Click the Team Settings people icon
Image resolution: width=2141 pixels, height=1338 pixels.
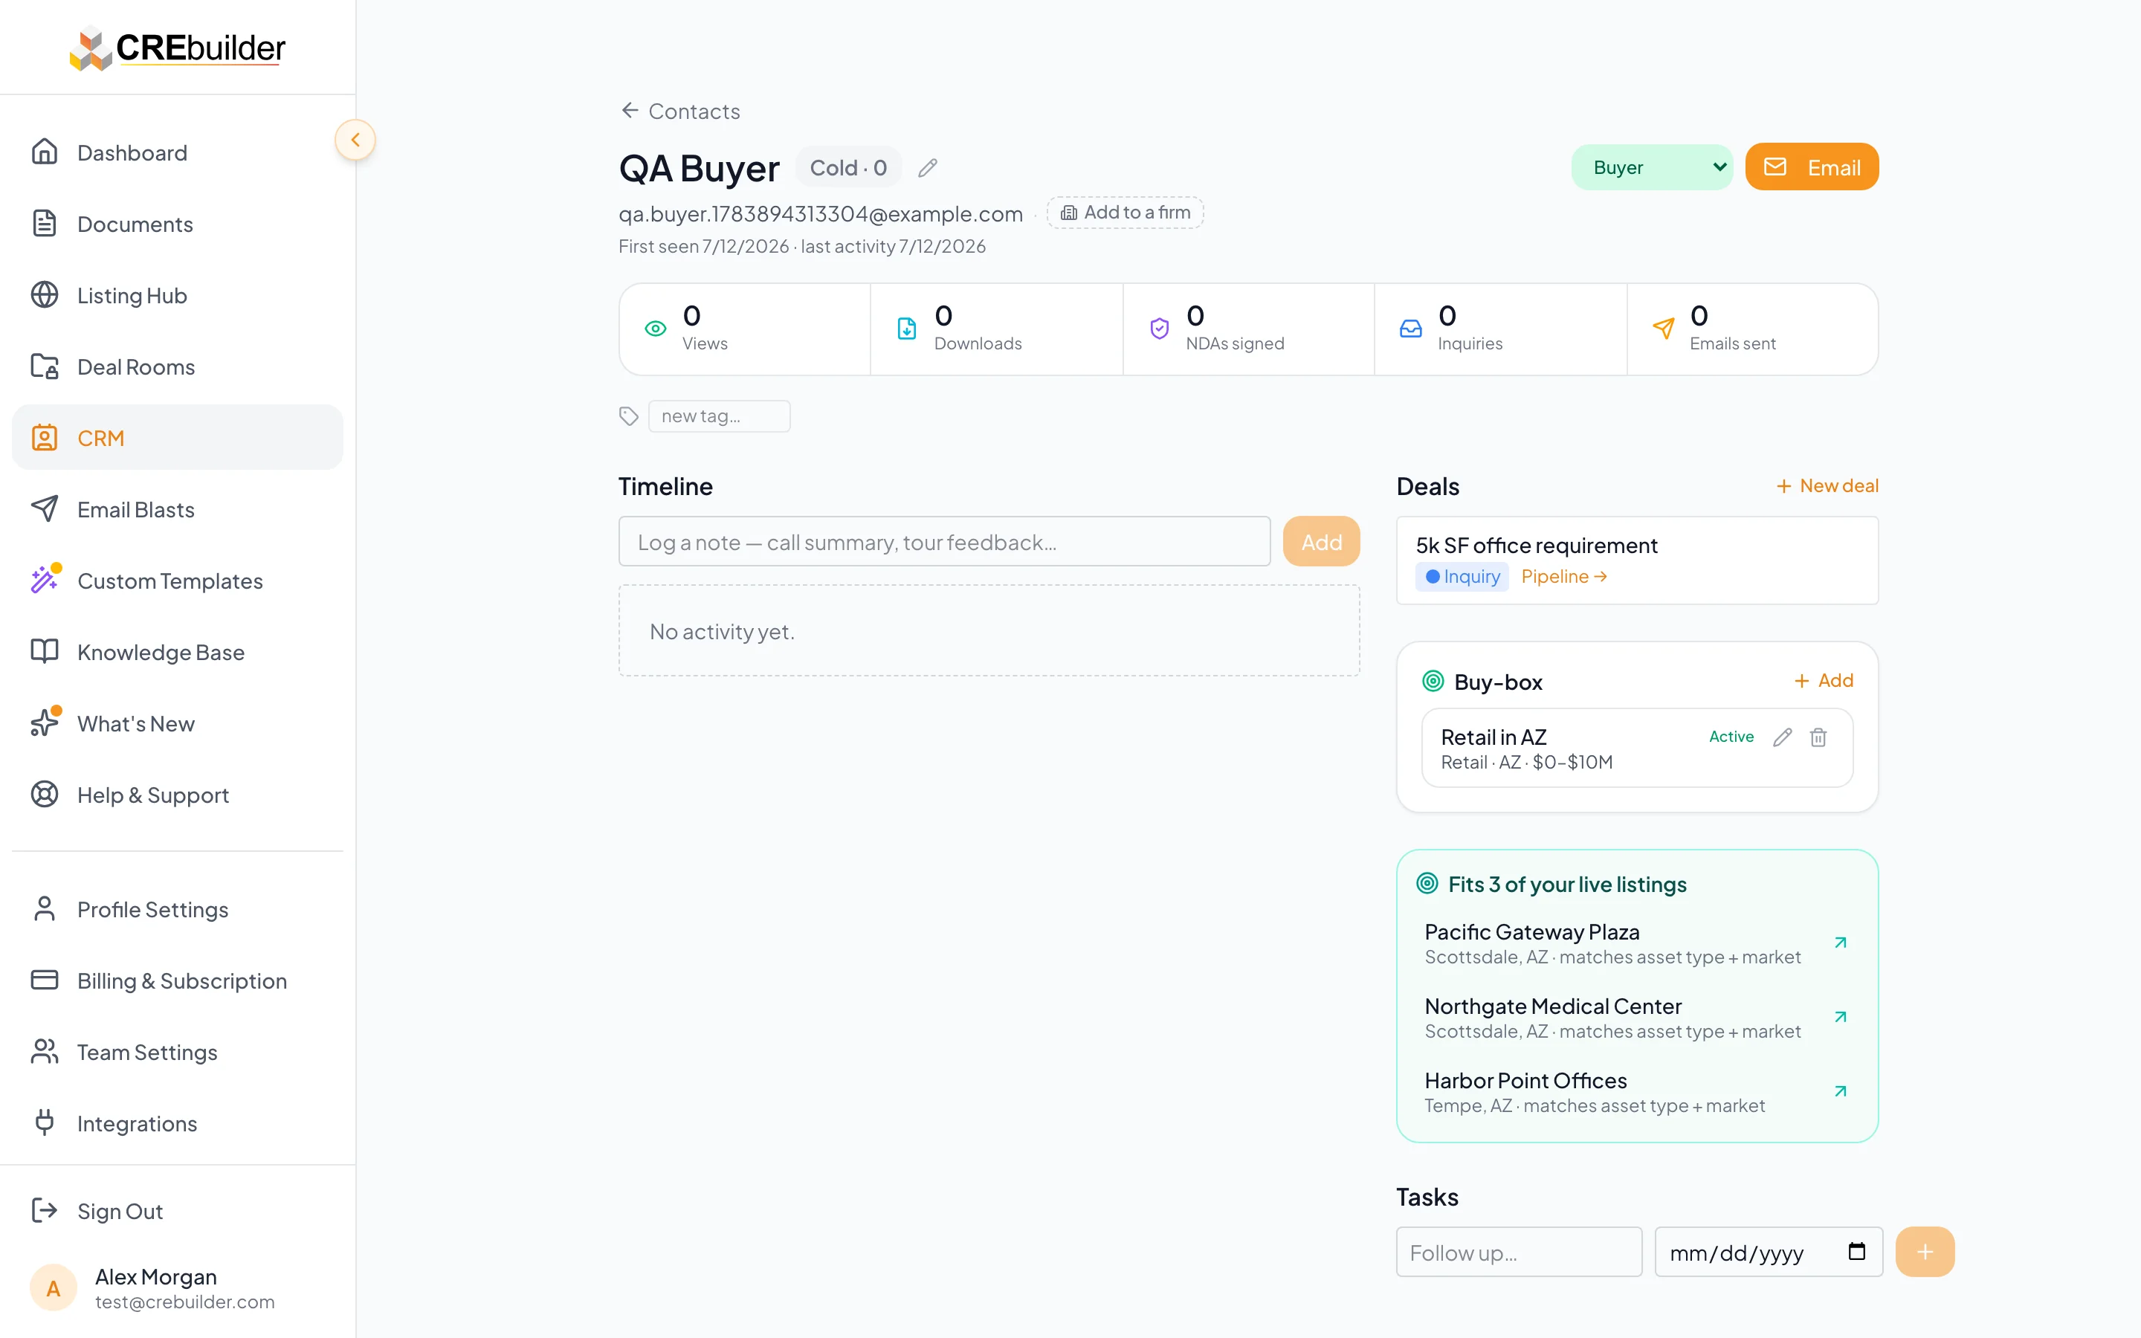click(x=45, y=1052)
